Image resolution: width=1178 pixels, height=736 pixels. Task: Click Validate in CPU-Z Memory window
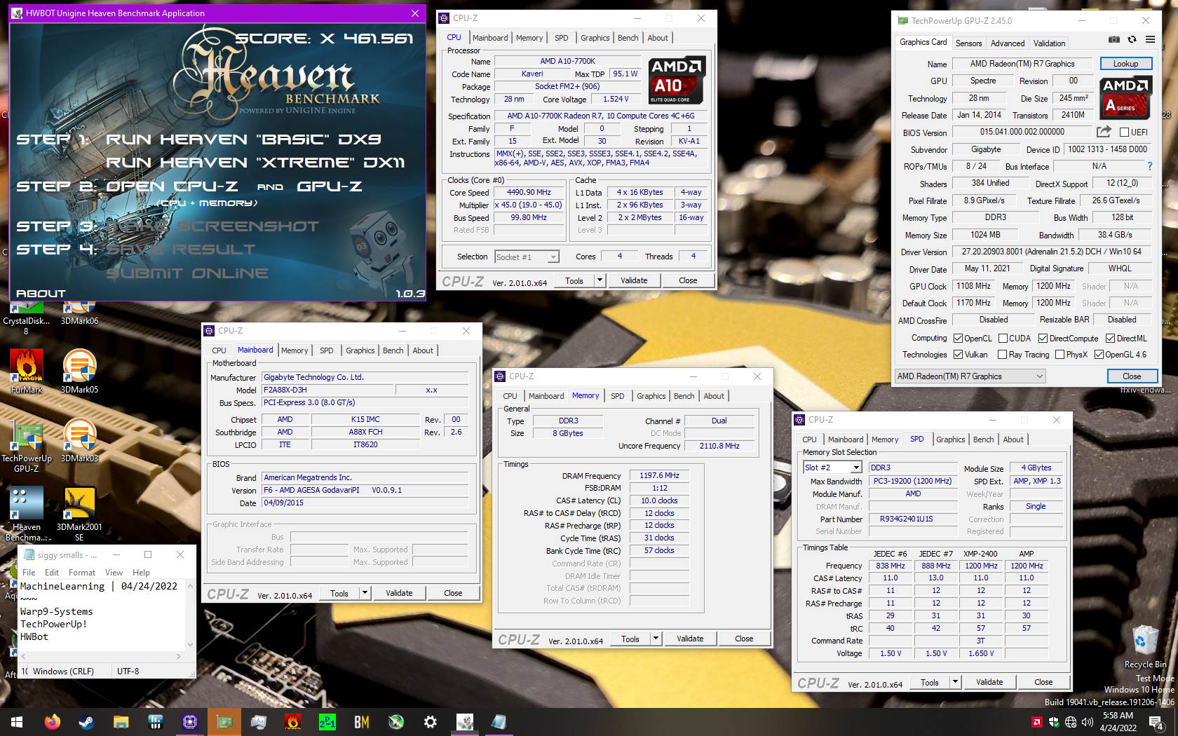tap(690, 639)
